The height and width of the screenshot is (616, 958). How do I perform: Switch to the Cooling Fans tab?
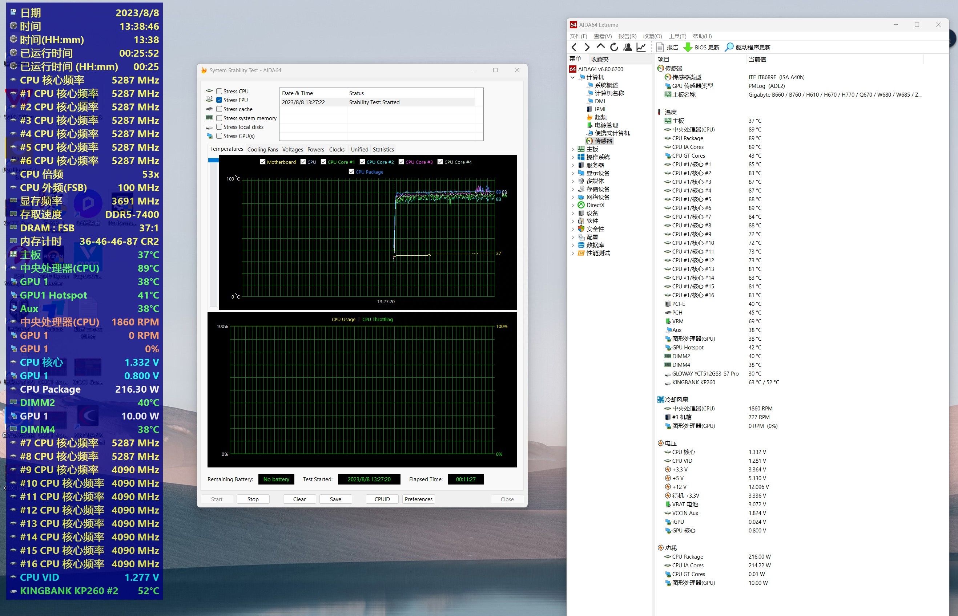pyautogui.click(x=262, y=150)
